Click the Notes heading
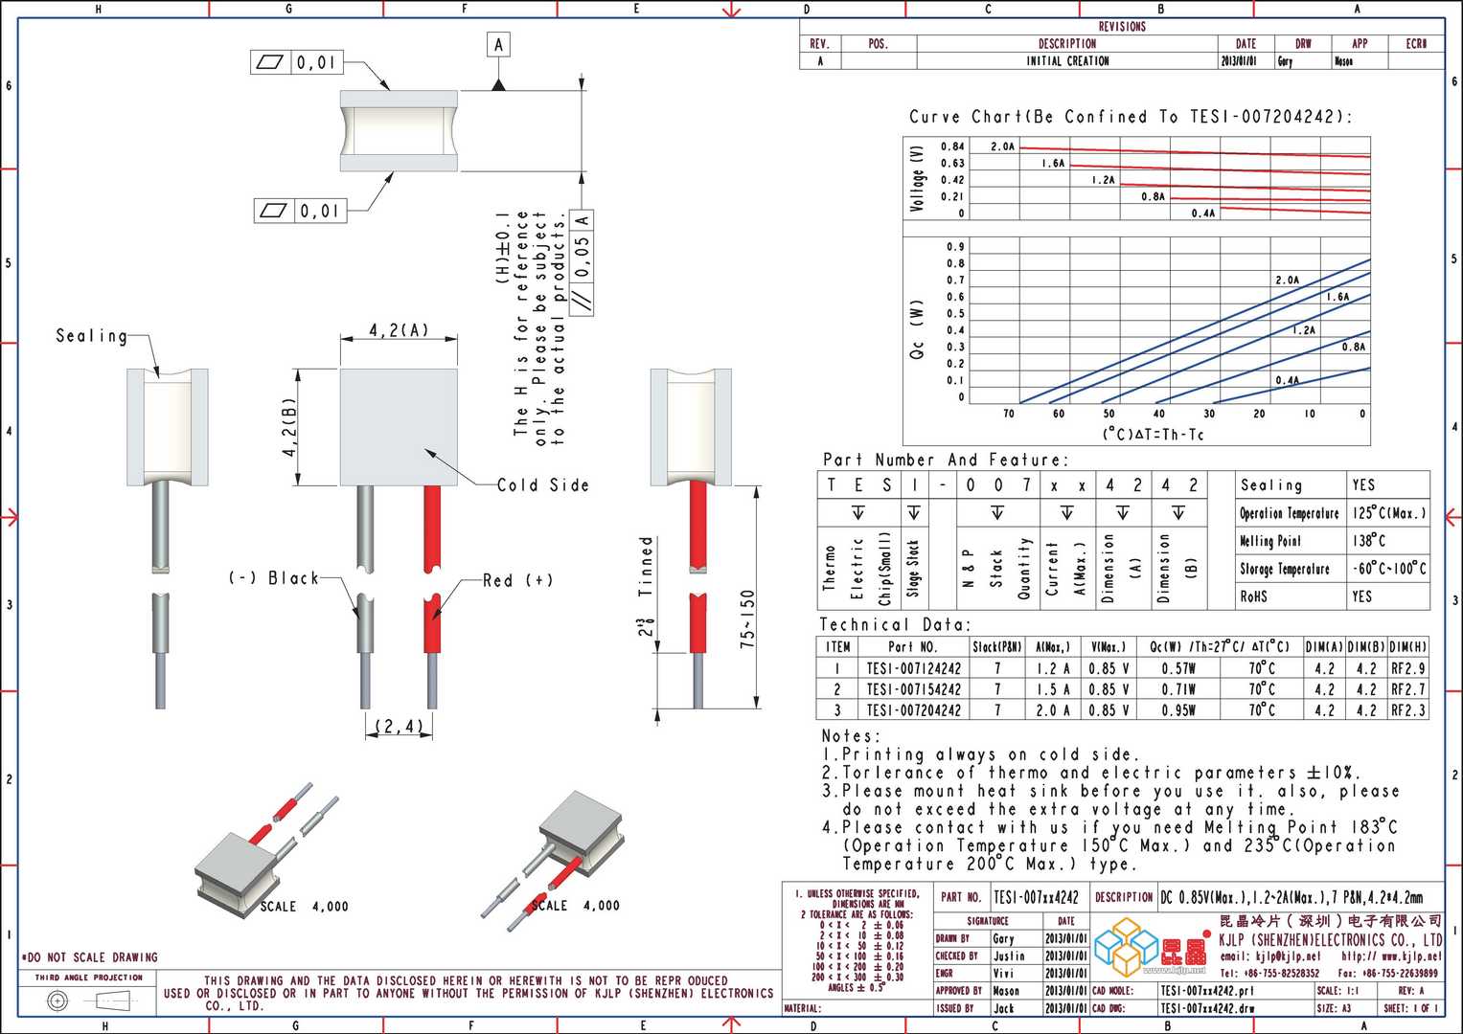The height and width of the screenshot is (1034, 1463). pos(851,736)
